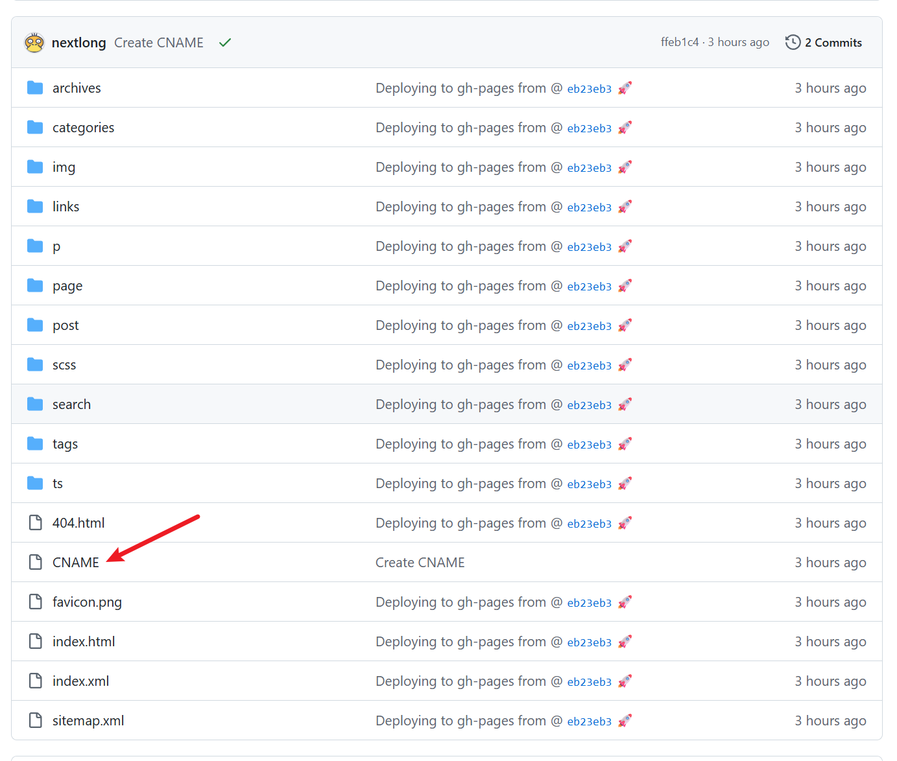Open the search folder
This screenshot has height=761, width=897.
(x=71, y=404)
